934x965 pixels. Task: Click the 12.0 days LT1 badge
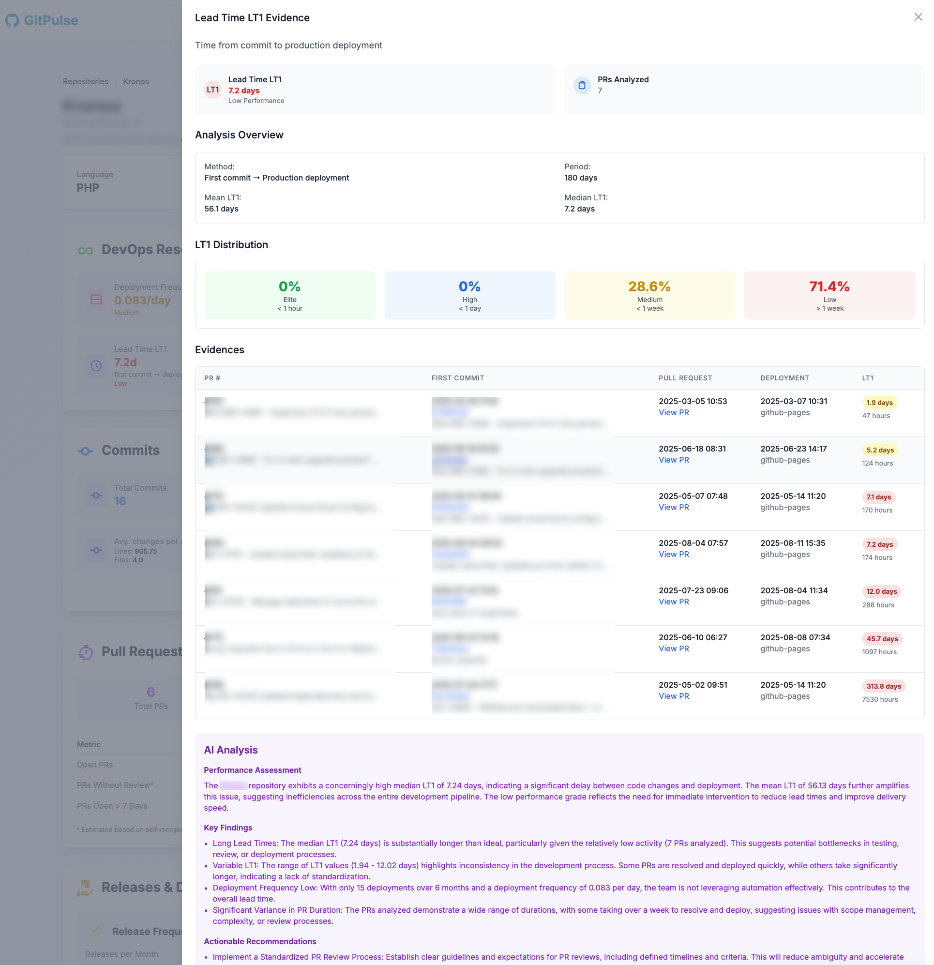point(881,591)
